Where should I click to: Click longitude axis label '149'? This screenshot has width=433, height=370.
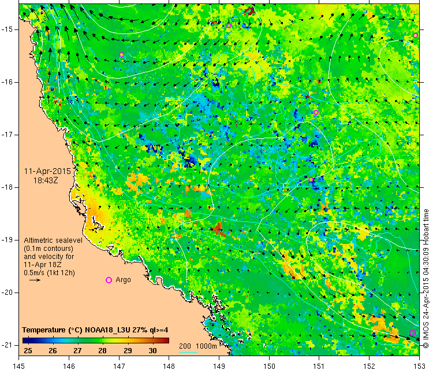219,367
